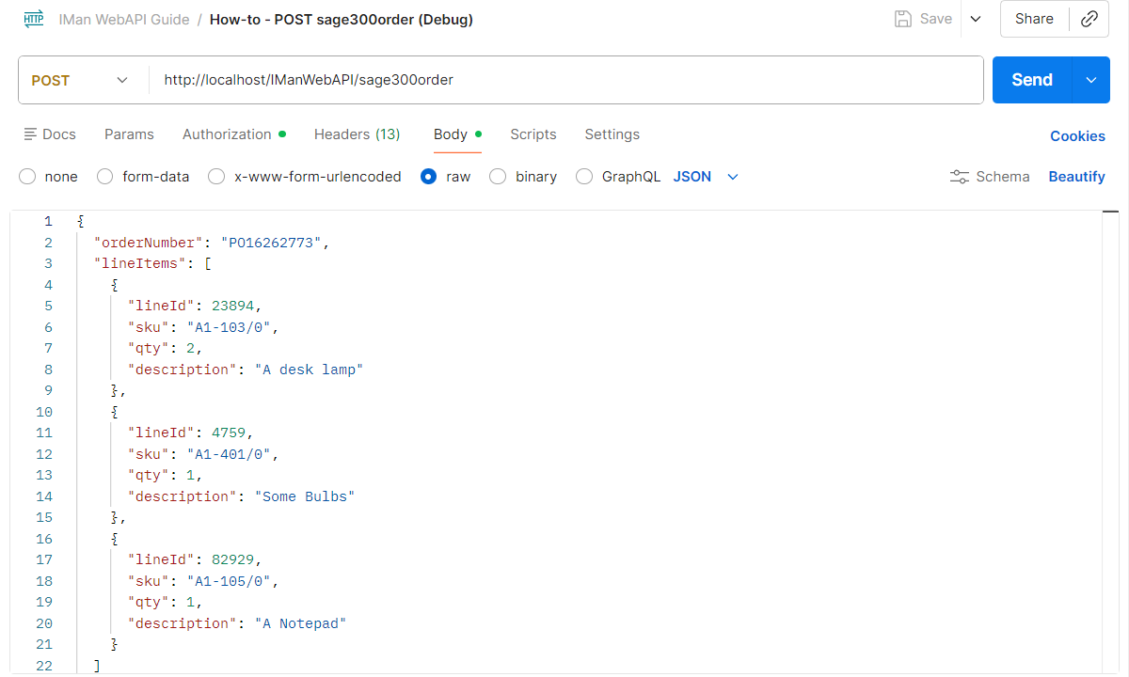The height and width of the screenshot is (677, 1129).
Task: Click the Share button
Action: tap(1034, 19)
